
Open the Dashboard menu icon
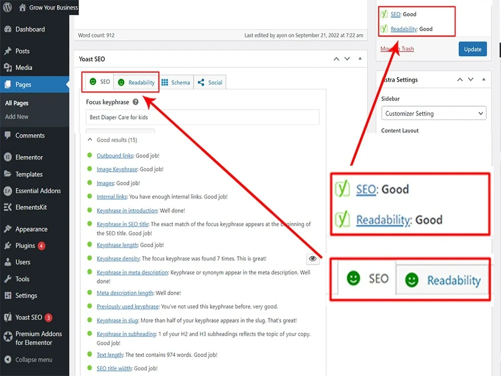pyautogui.click(x=8, y=29)
